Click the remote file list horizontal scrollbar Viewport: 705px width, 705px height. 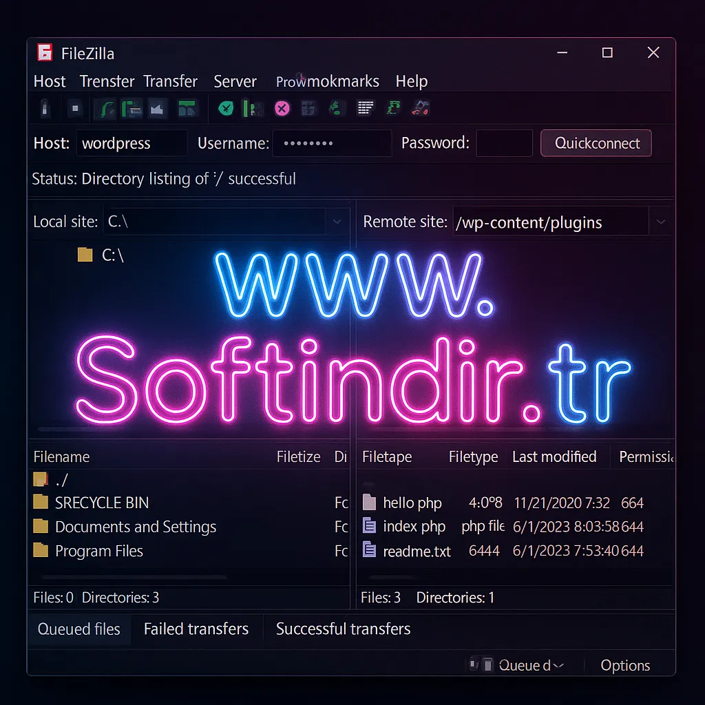click(390, 577)
